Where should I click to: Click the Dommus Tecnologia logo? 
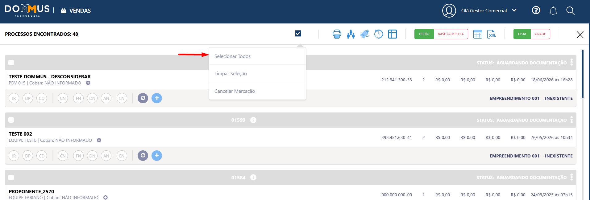tap(27, 10)
